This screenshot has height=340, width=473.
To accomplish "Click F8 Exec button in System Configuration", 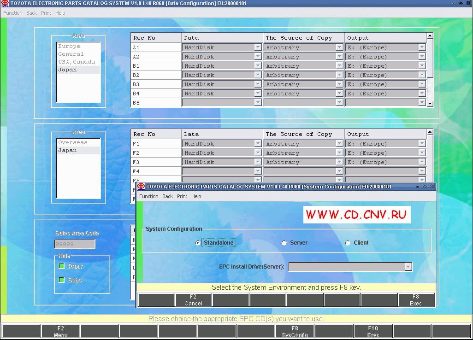I will (416, 300).
